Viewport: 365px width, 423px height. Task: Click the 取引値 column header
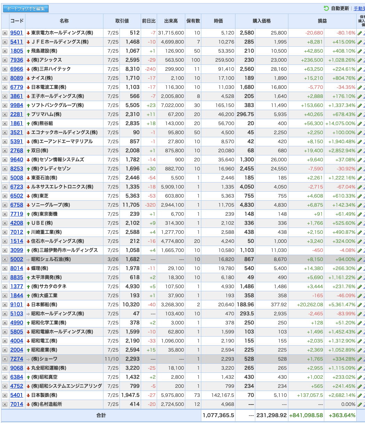pyautogui.click(x=122, y=21)
